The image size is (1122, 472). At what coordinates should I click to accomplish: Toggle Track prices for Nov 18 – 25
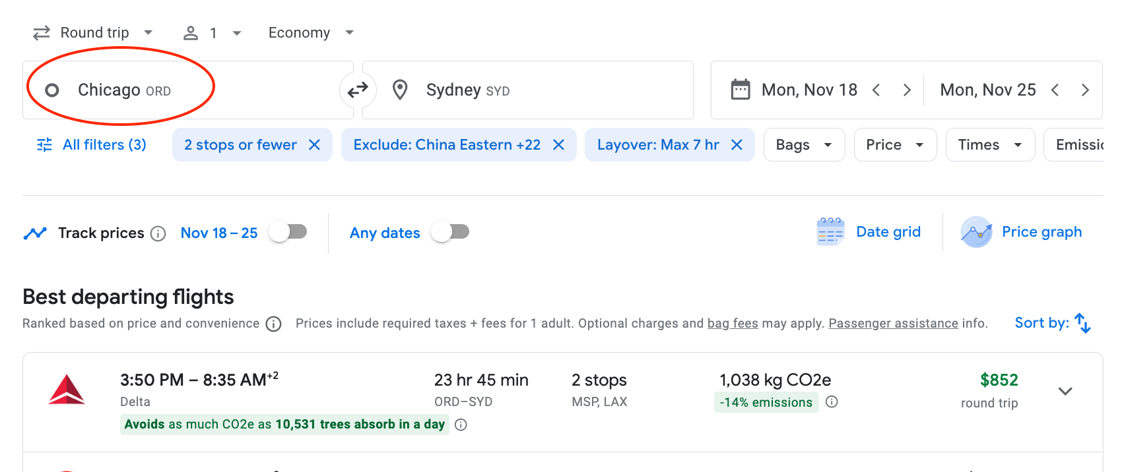point(288,232)
